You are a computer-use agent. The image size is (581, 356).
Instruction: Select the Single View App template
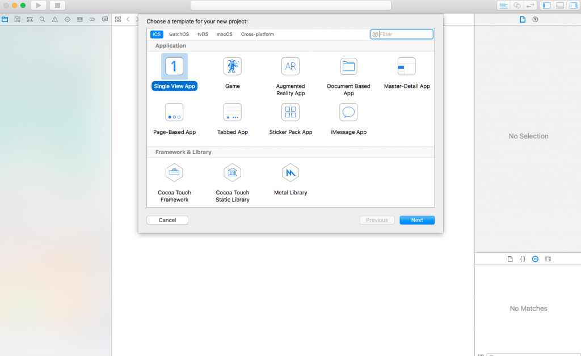[174, 73]
